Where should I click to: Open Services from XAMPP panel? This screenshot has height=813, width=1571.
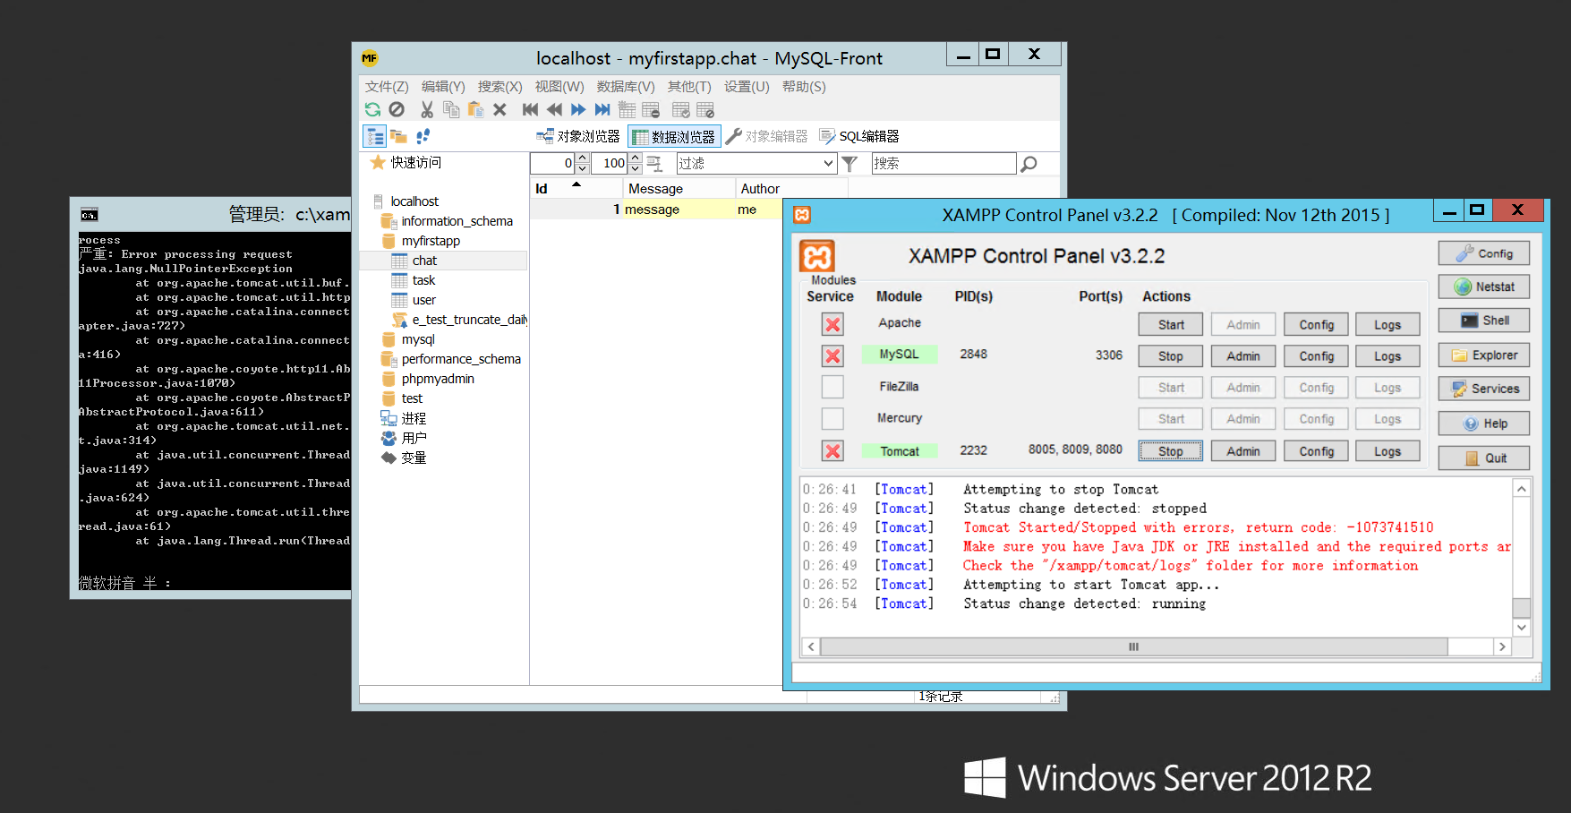[x=1484, y=389]
